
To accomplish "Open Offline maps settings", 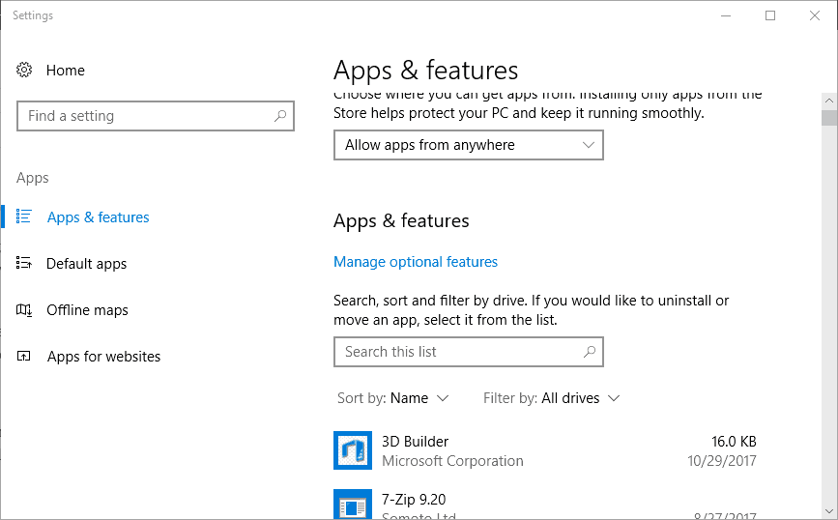I will tap(87, 310).
